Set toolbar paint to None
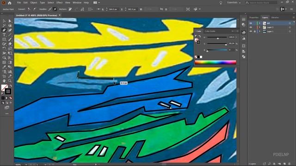Image resolution: width=296 pixels, height=166 pixels. 11,98
